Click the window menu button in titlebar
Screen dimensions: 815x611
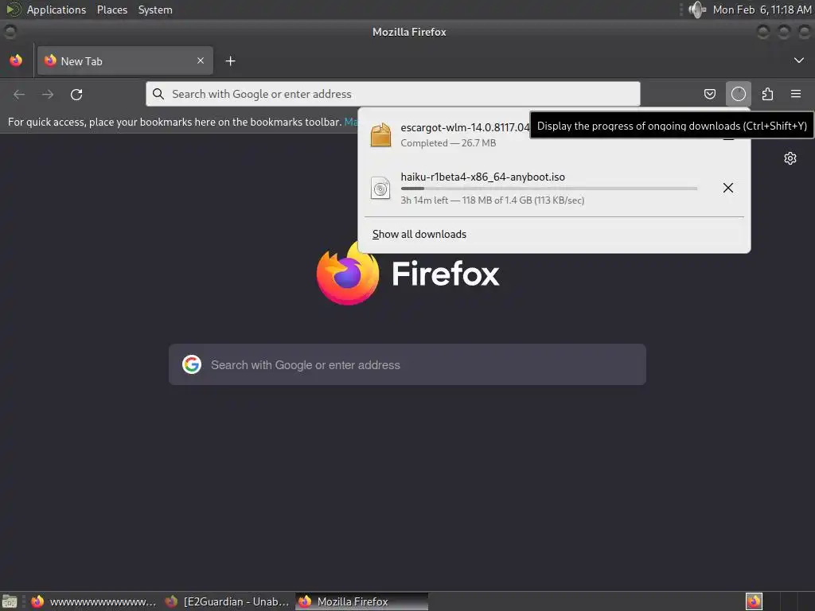[x=10, y=32]
